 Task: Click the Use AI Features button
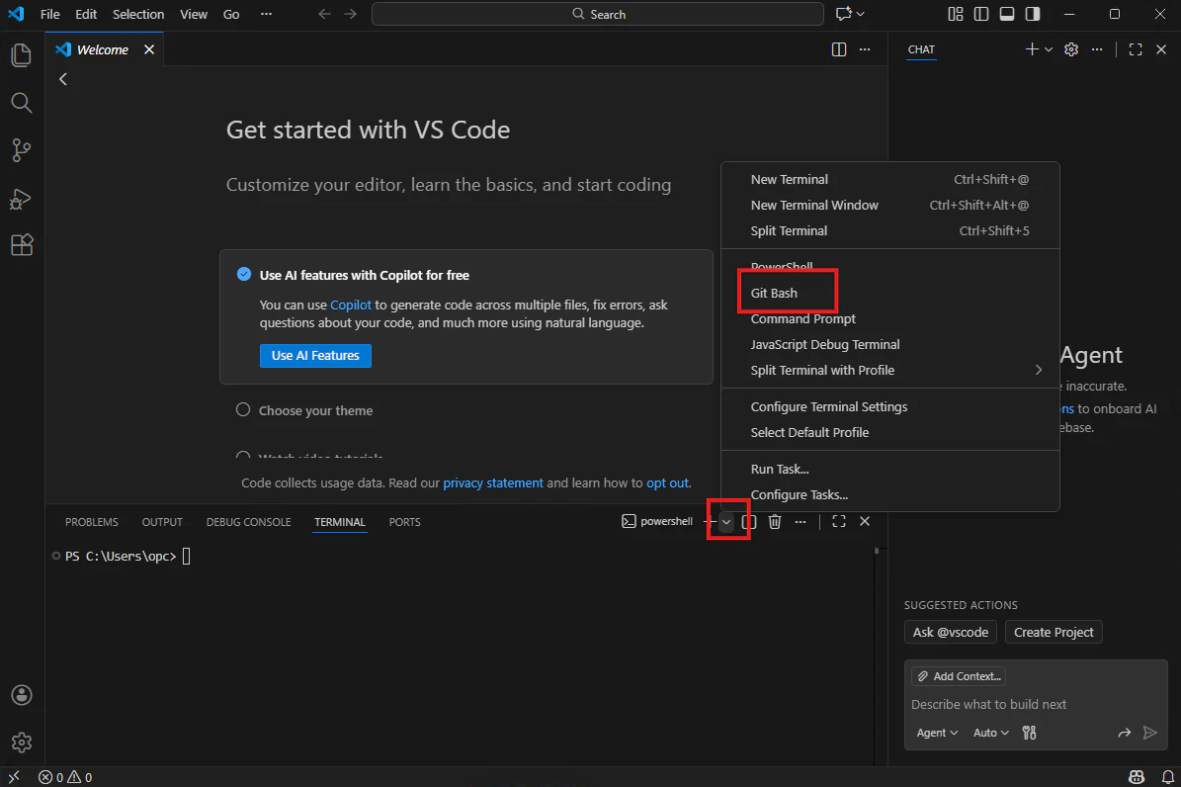click(x=315, y=356)
